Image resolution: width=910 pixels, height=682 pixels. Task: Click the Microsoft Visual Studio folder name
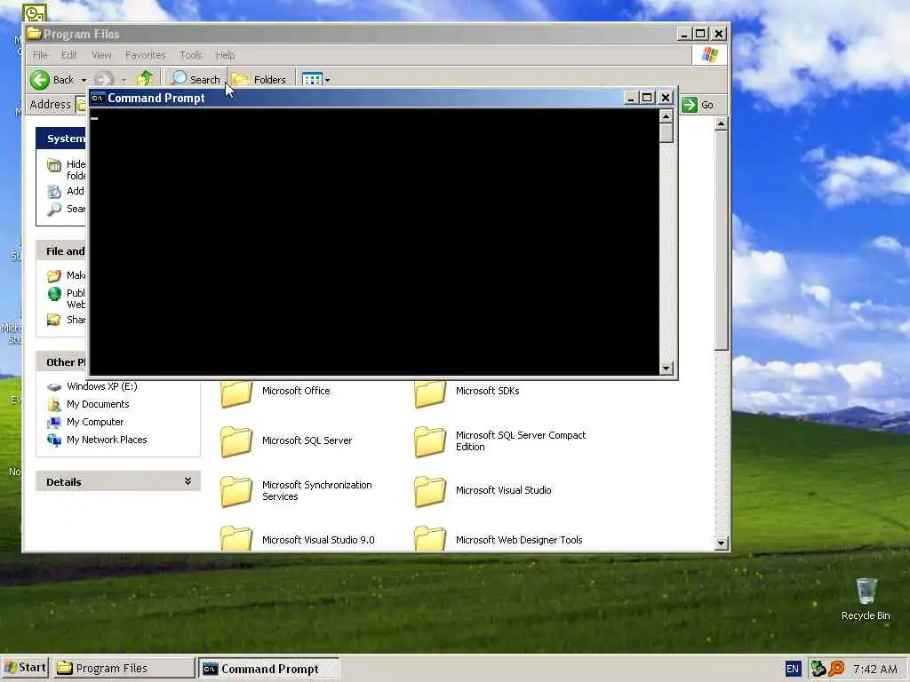[503, 490]
